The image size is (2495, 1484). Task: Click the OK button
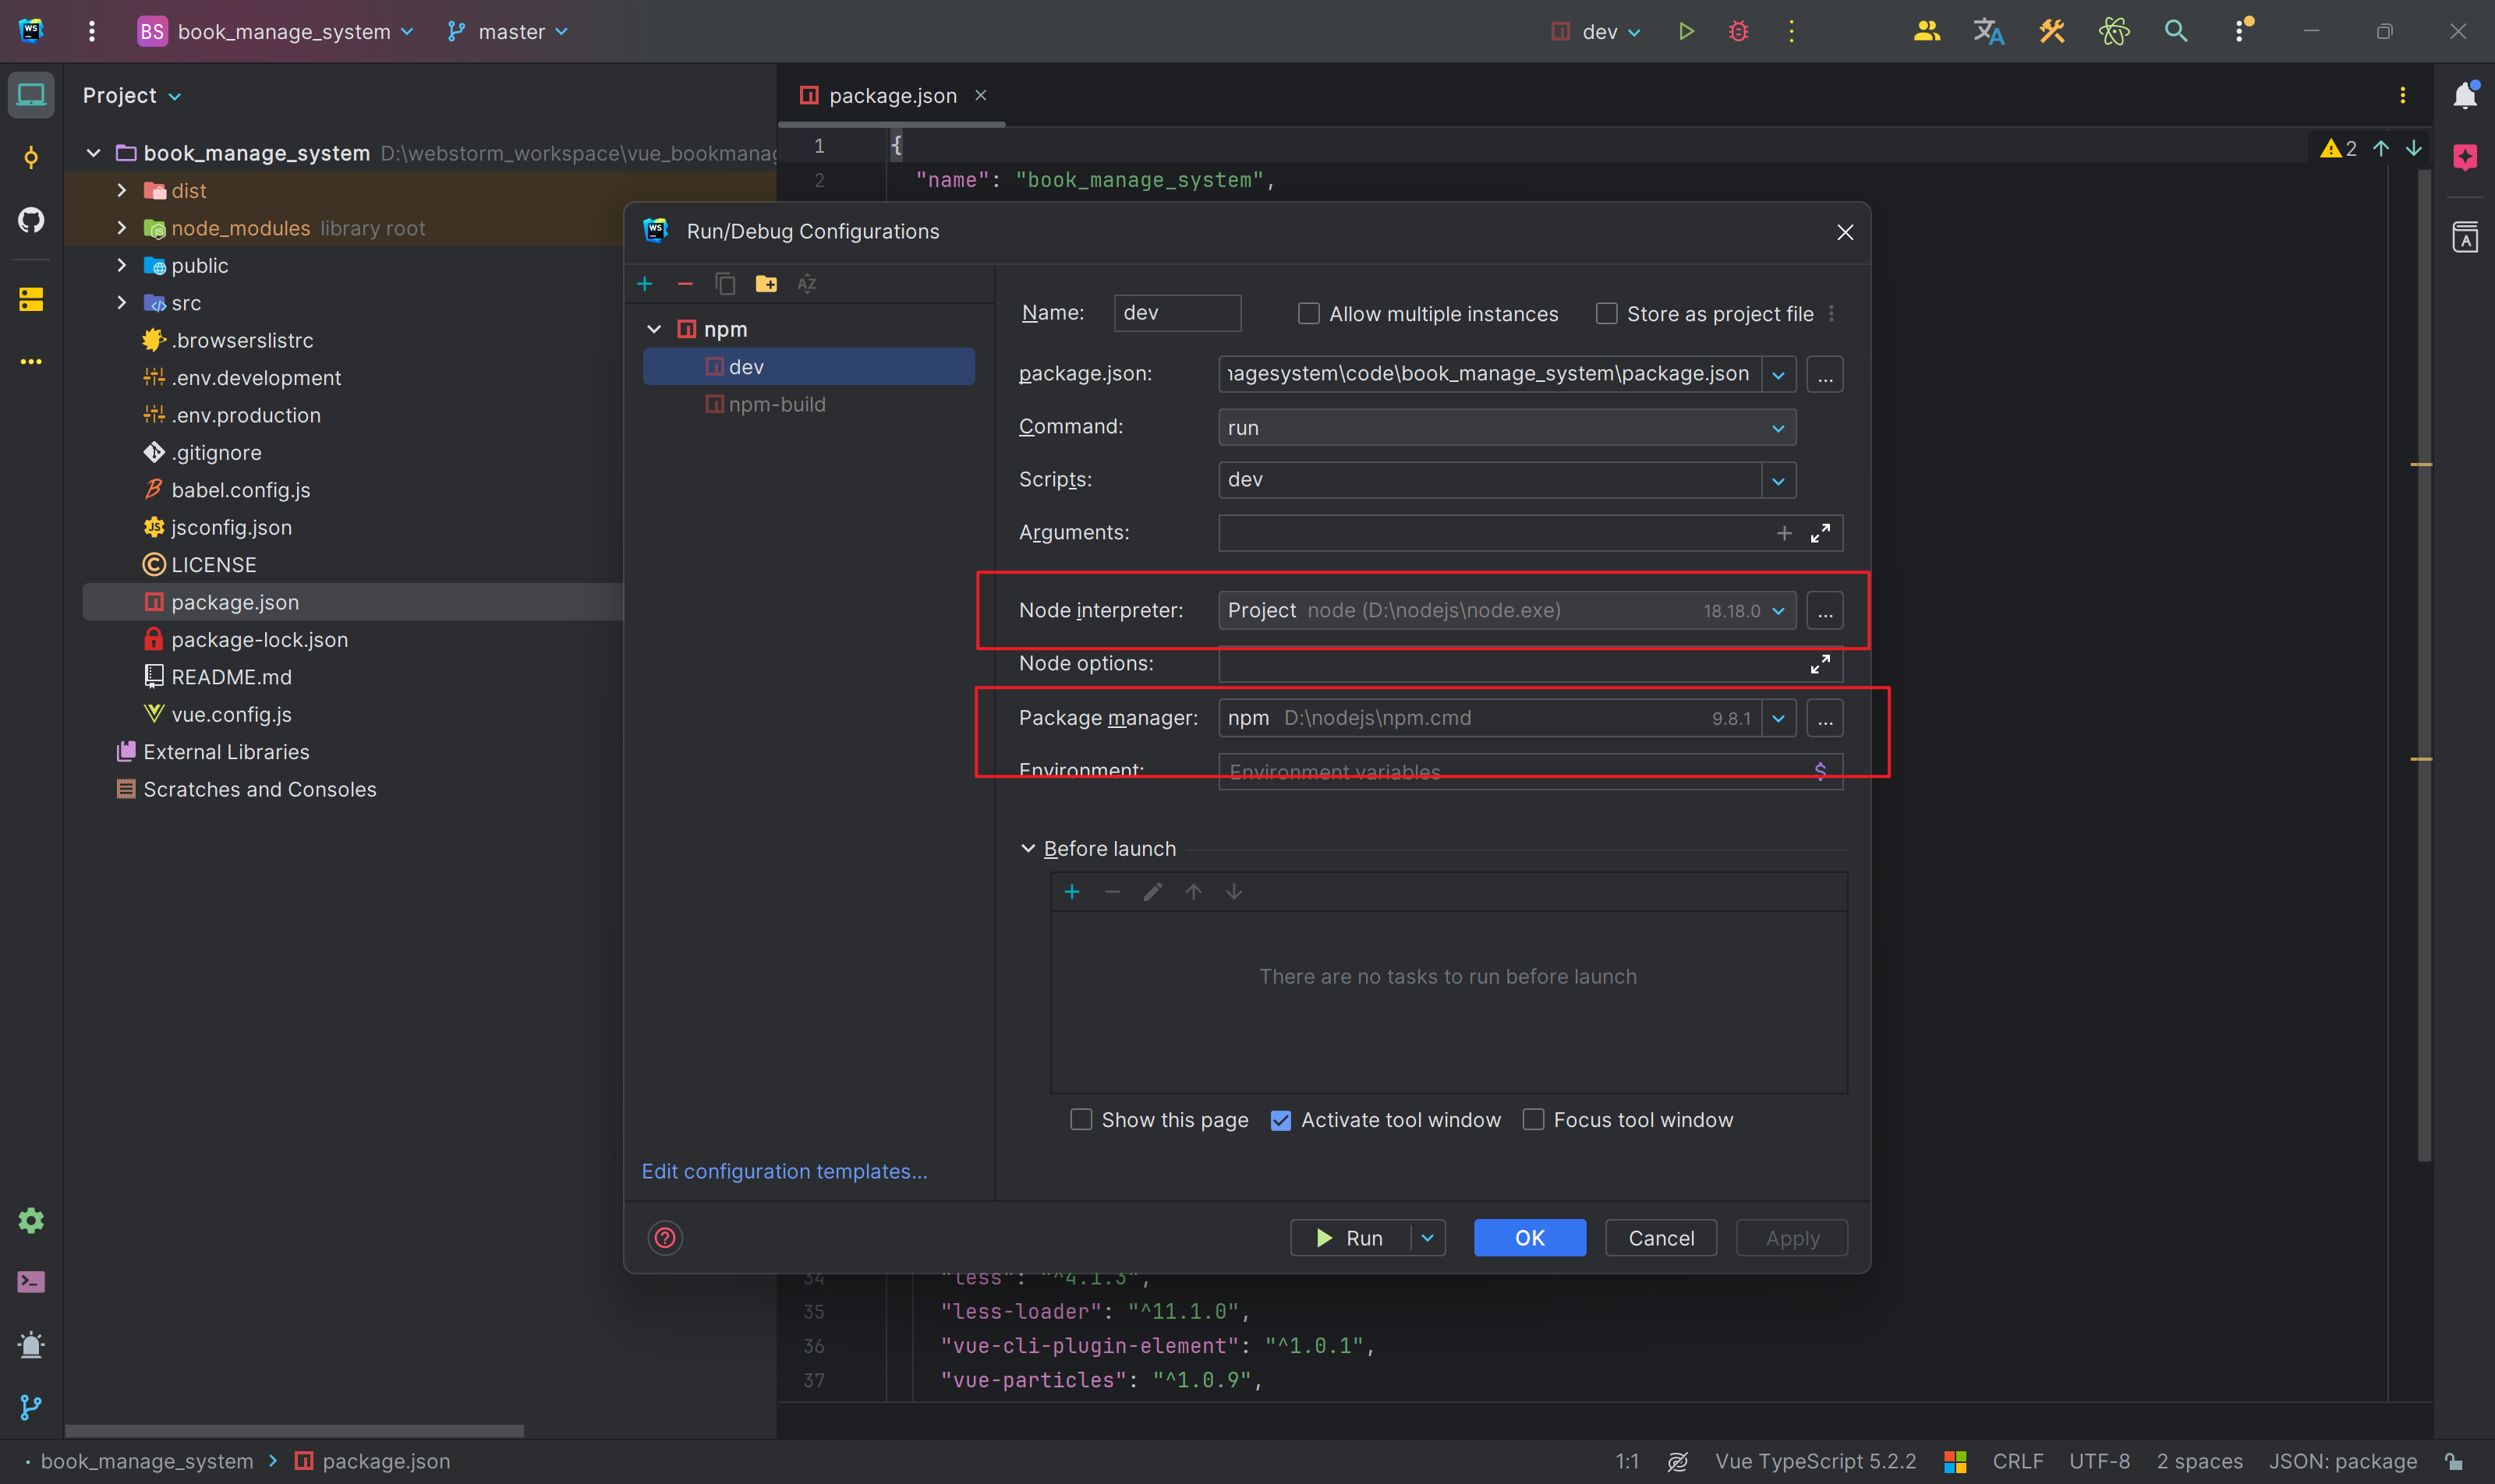click(x=1529, y=1238)
